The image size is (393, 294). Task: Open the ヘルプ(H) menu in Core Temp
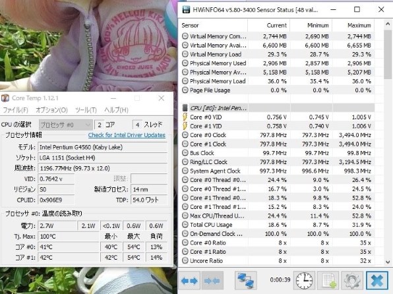click(116, 110)
